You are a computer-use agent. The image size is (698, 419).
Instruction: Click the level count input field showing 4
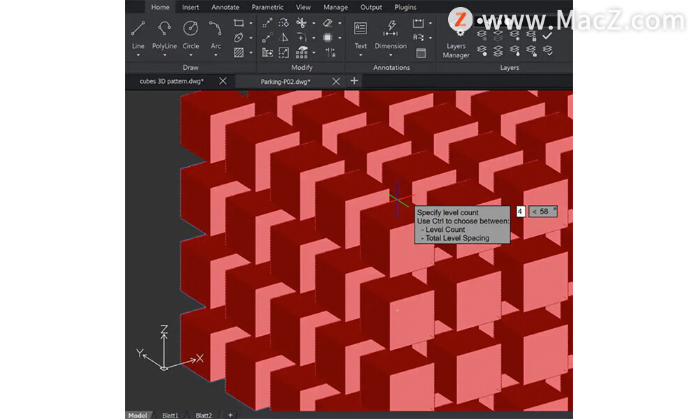tap(519, 211)
